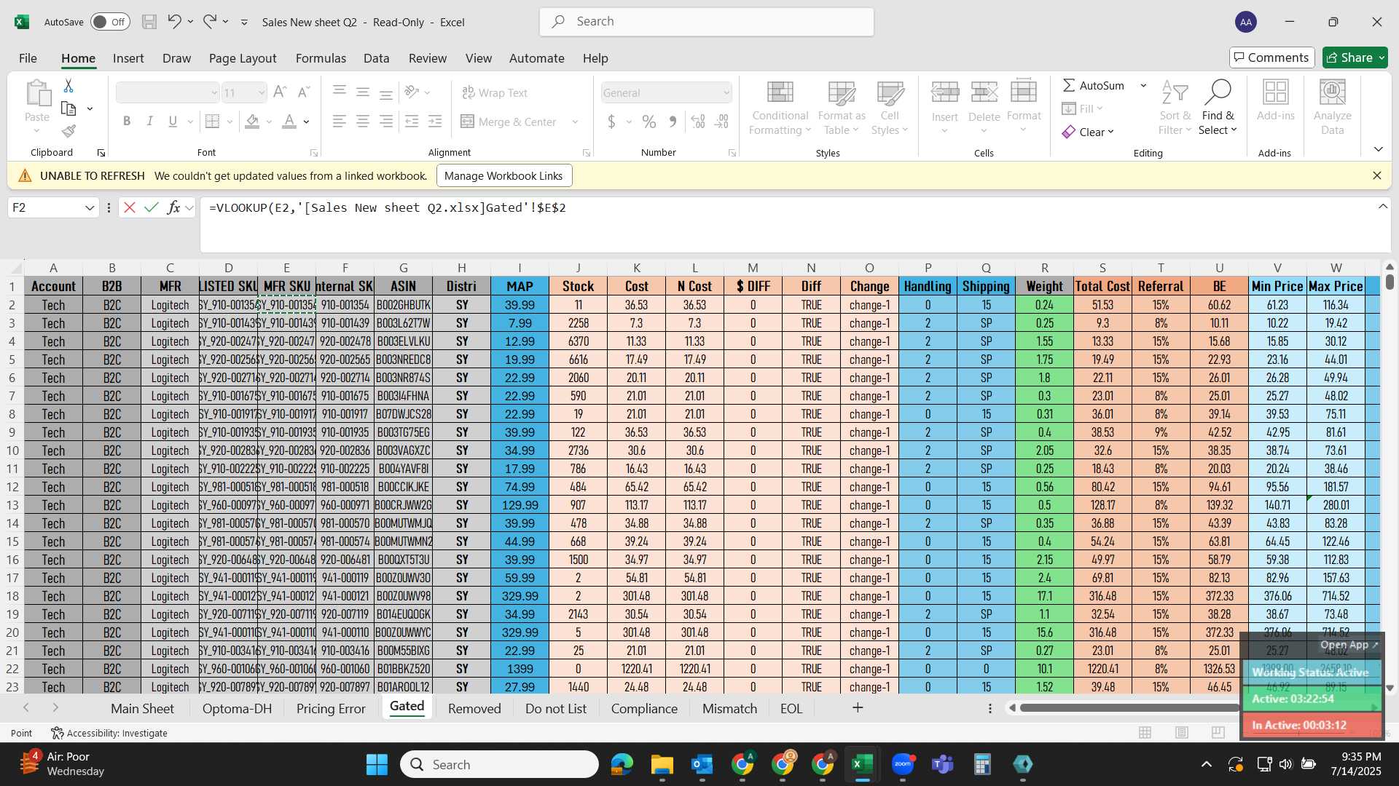The image size is (1399, 786).
Task: Open File Explorer from the taskbar
Action: pos(662,764)
